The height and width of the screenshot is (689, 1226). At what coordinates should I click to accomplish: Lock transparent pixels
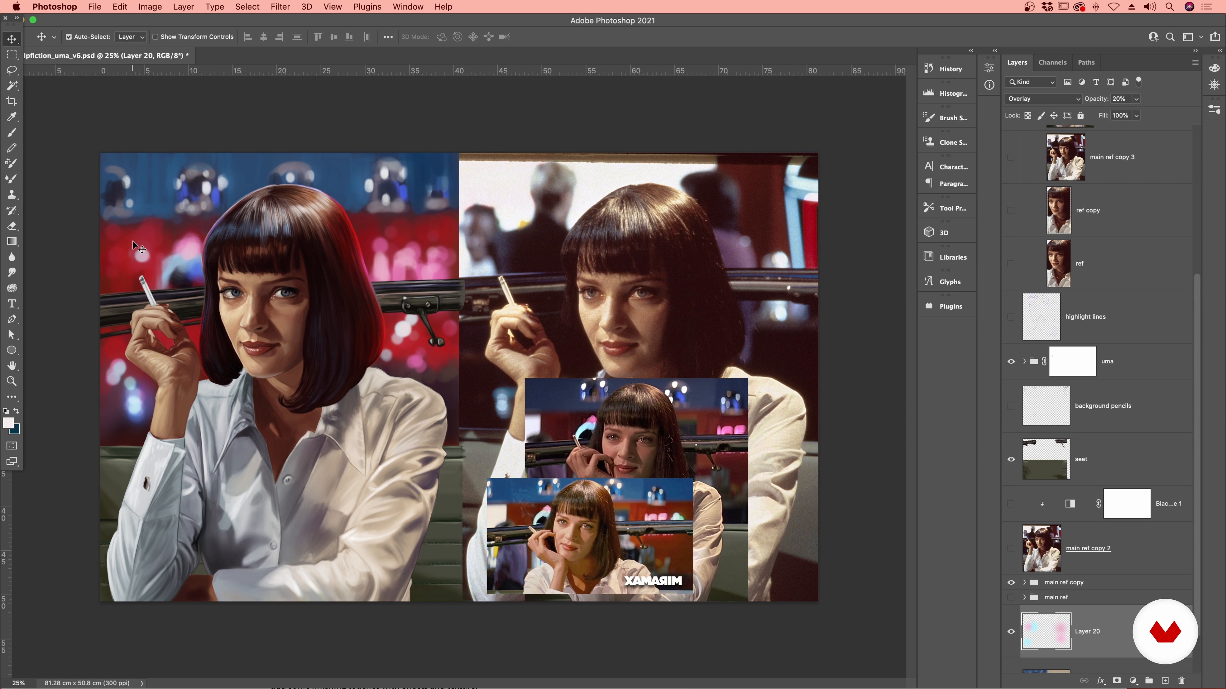tap(1028, 115)
